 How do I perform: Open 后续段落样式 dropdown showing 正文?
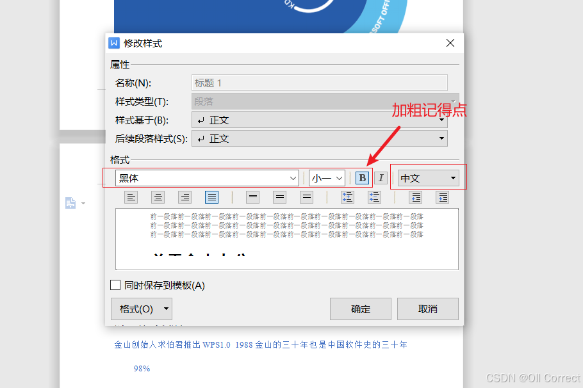tap(320, 139)
